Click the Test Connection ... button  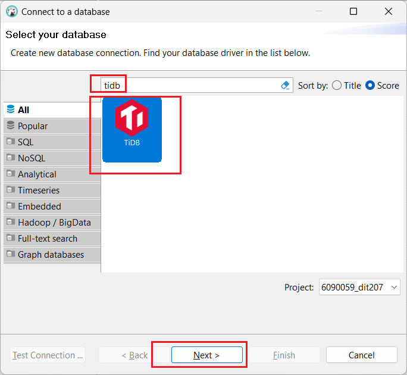pyautogui.click(x=48, y=355)
